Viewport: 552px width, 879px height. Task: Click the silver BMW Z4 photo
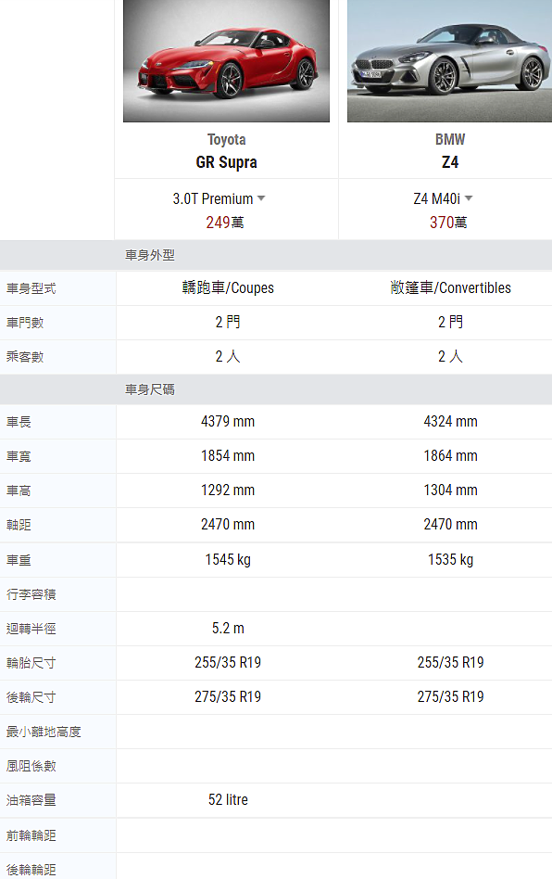click(x=449, y=60)
